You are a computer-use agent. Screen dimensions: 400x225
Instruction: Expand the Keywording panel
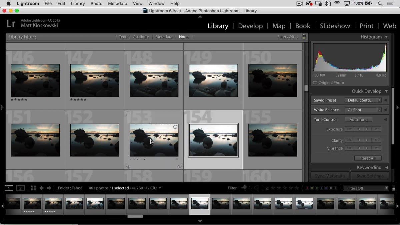(x=386, y=167)
